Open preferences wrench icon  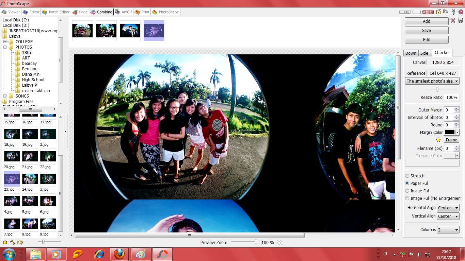(453, 12)
